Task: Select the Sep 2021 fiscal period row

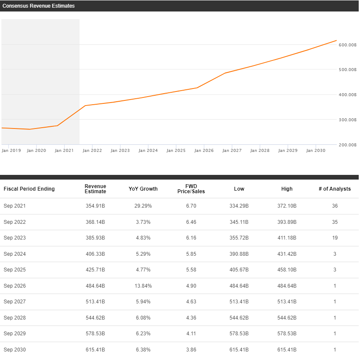Action: (x=14, y=206)
